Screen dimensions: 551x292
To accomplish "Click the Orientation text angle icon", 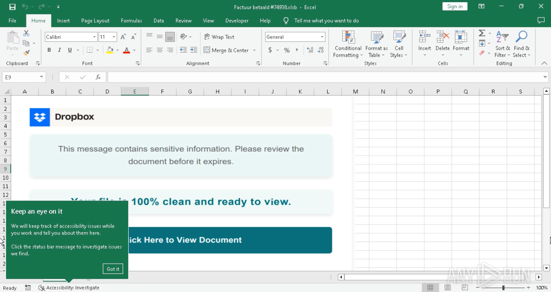I will tap(184, 36).
